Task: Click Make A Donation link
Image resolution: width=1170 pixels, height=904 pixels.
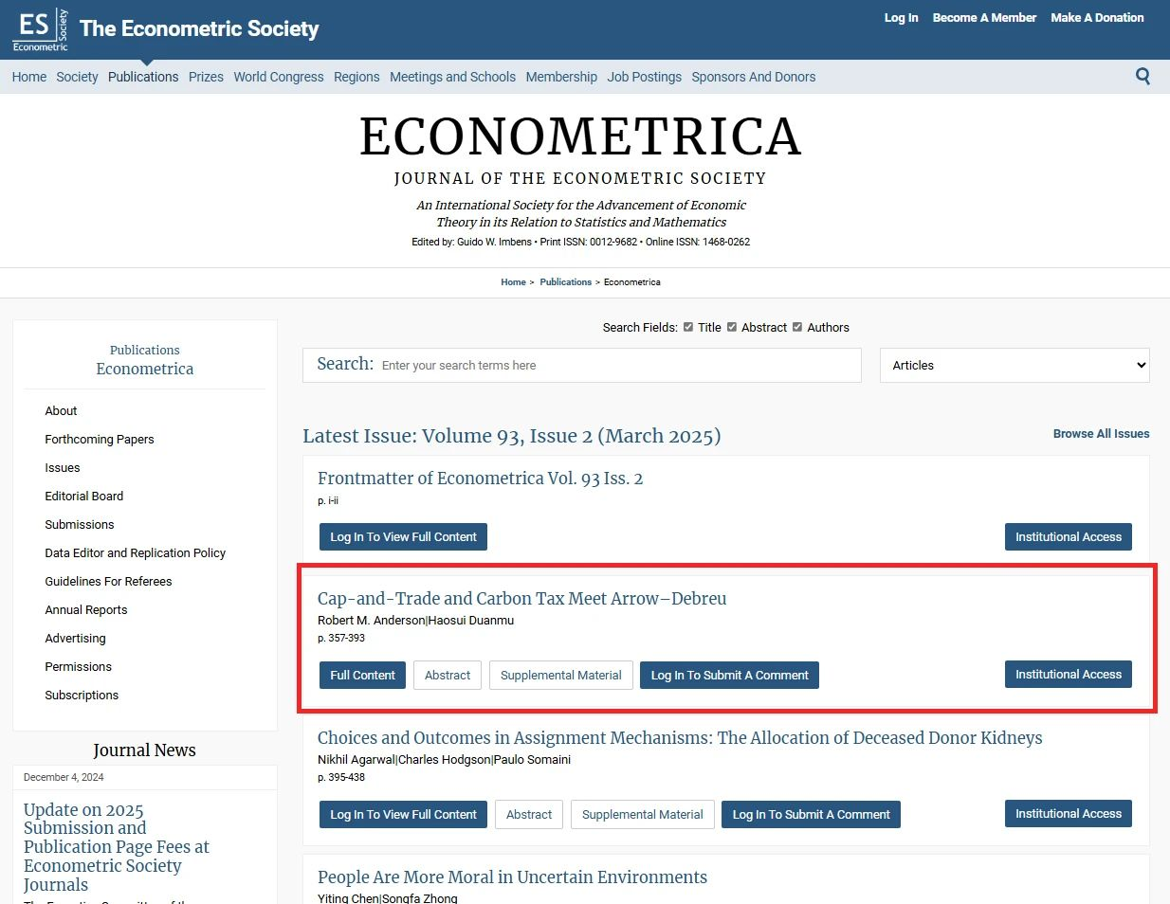Action: [1097, 17]
